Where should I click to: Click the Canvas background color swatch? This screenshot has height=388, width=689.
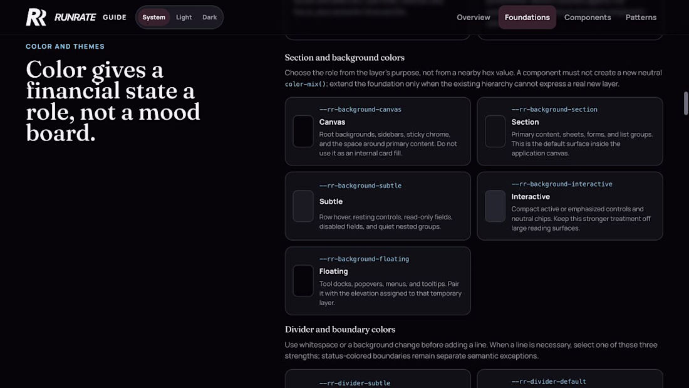[303, 131]
